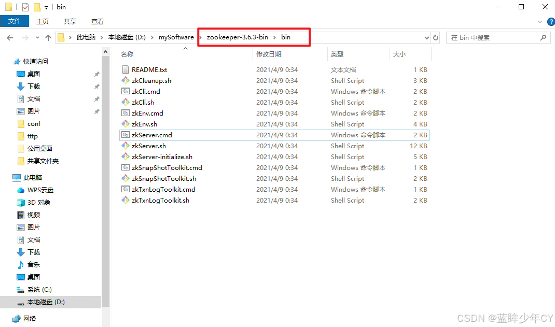Image resolution: width=555 pixels, height=327 pixels.
Task: Open the 共享 ribbon tab
Action: click(70, 22)
